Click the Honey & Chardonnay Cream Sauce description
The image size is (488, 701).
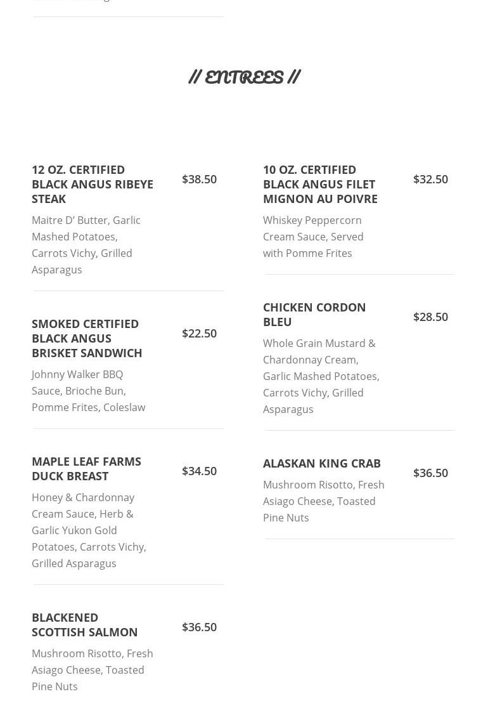[x=89, y=530]
